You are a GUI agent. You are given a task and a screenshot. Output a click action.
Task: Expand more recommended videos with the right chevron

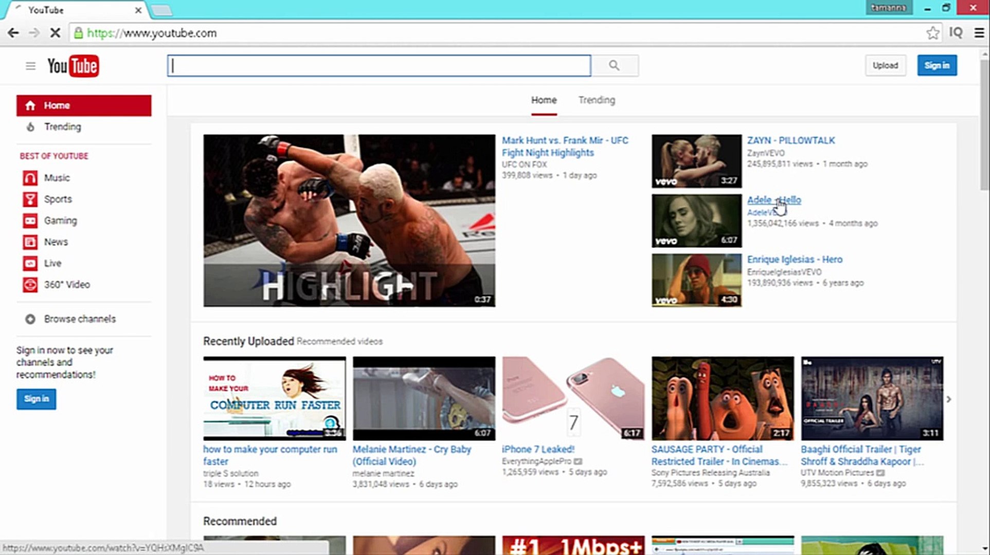coord(949,399)
